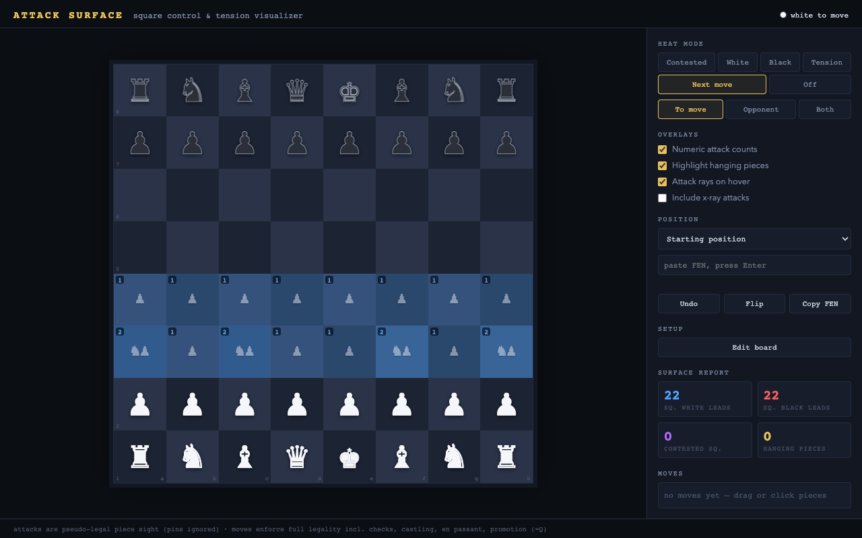The height and width of the screenshot is (538, 862).
Task: Select the black queen on d8
Action: coord(297,90)
